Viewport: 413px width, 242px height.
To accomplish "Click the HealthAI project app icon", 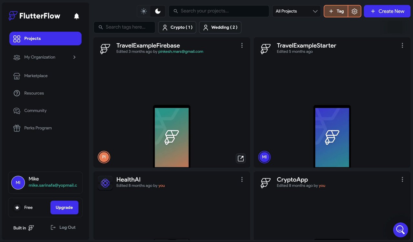I will (x=105, y=183).
